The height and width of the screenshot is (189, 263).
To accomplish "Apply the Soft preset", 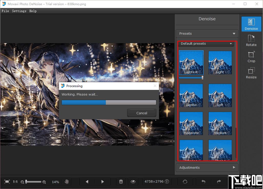I will click(220, 96).
